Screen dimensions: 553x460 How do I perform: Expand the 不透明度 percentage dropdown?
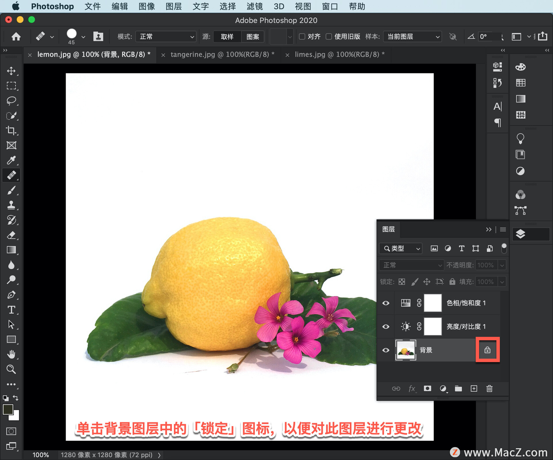click(502, 265)
